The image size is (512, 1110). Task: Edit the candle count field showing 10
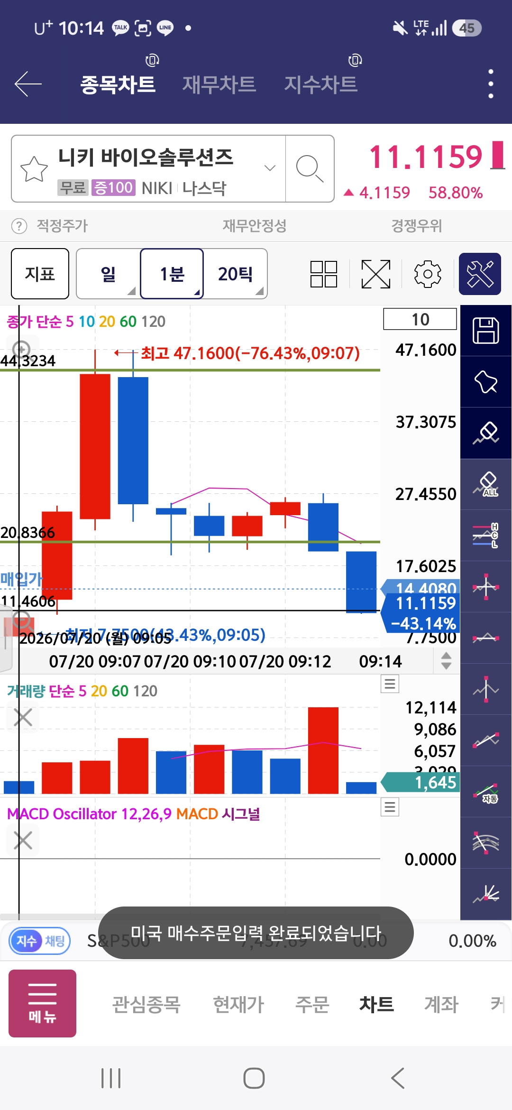(x=420, y=319)
